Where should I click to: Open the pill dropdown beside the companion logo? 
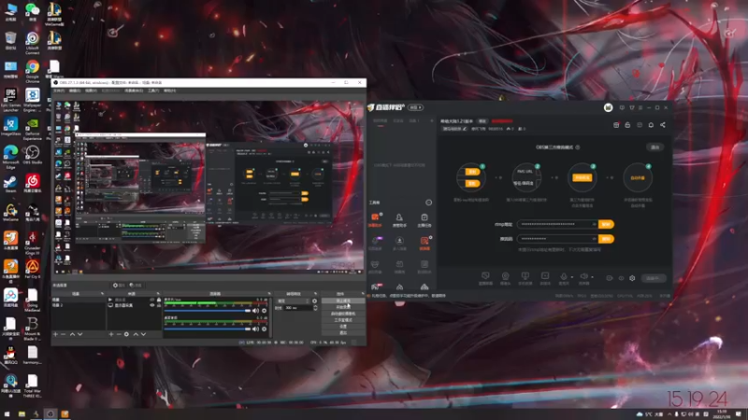[x=415, y=107]
